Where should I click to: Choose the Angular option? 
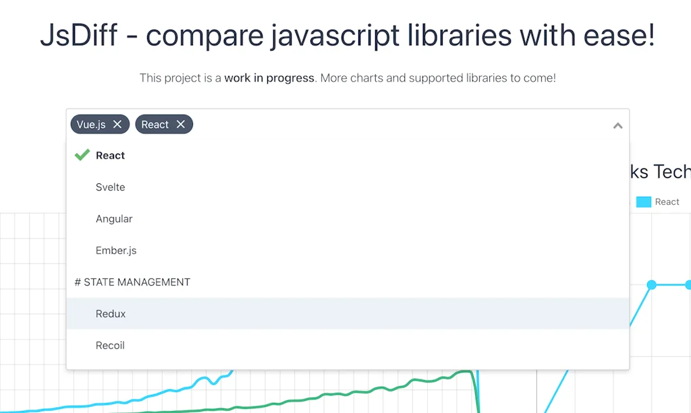pos(348,218)
